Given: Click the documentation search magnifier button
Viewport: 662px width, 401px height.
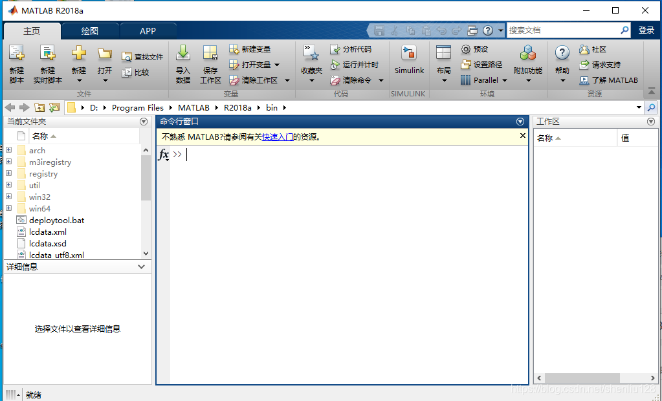Looking at the screenshot, I should [x=624, y=30].
